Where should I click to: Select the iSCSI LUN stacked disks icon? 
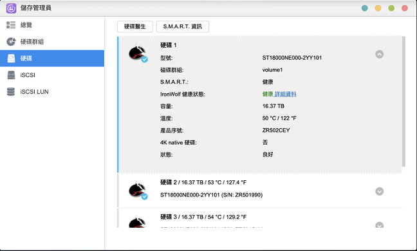tap(11, 92)
